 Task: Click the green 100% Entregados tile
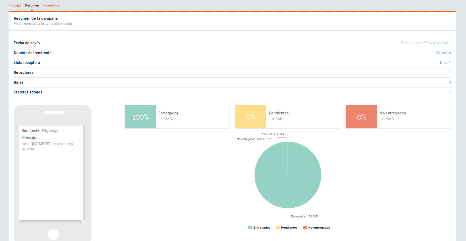(x=140, y=117)
